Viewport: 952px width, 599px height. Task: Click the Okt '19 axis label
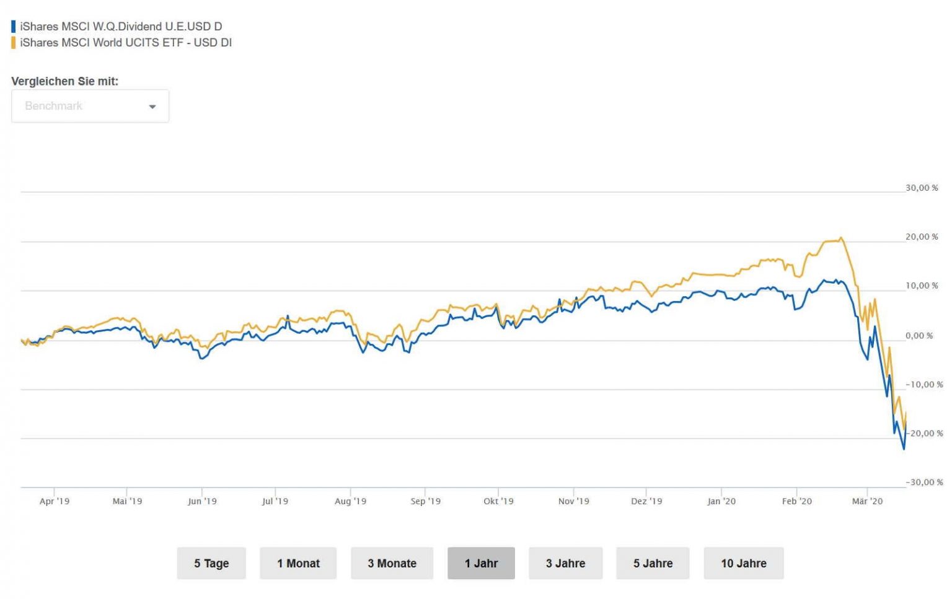click(498, 501)
